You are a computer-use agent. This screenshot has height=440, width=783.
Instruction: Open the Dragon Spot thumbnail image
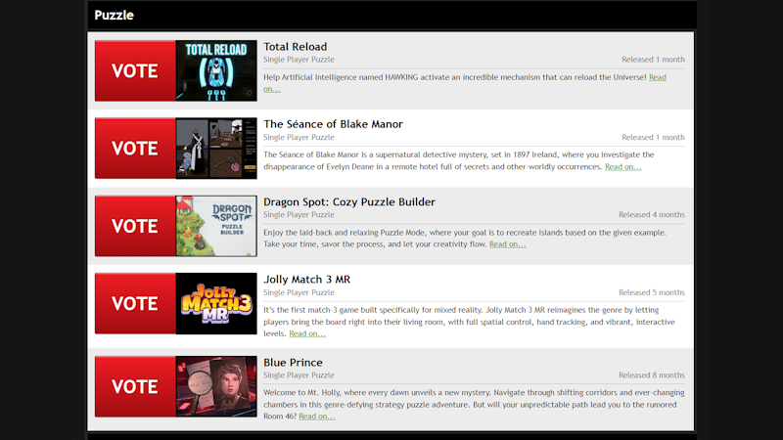click(x=216, y=226)
